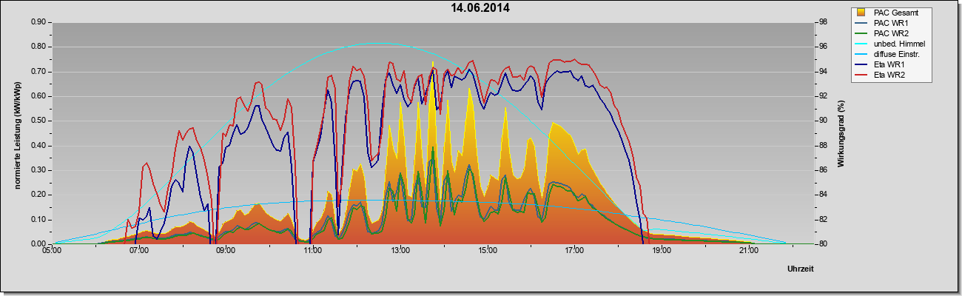Viewport: 962px width, 296px height.
Task: Click the 0.00 left axis value
Action: click(x=38, y=244)
